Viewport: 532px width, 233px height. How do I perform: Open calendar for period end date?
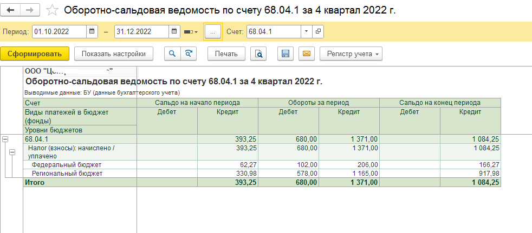174,32
